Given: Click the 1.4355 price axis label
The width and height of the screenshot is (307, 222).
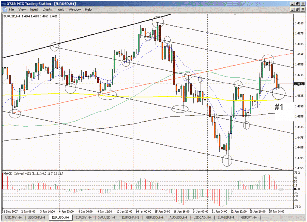Looking at the screenshot, I should (x=299, y=168).
